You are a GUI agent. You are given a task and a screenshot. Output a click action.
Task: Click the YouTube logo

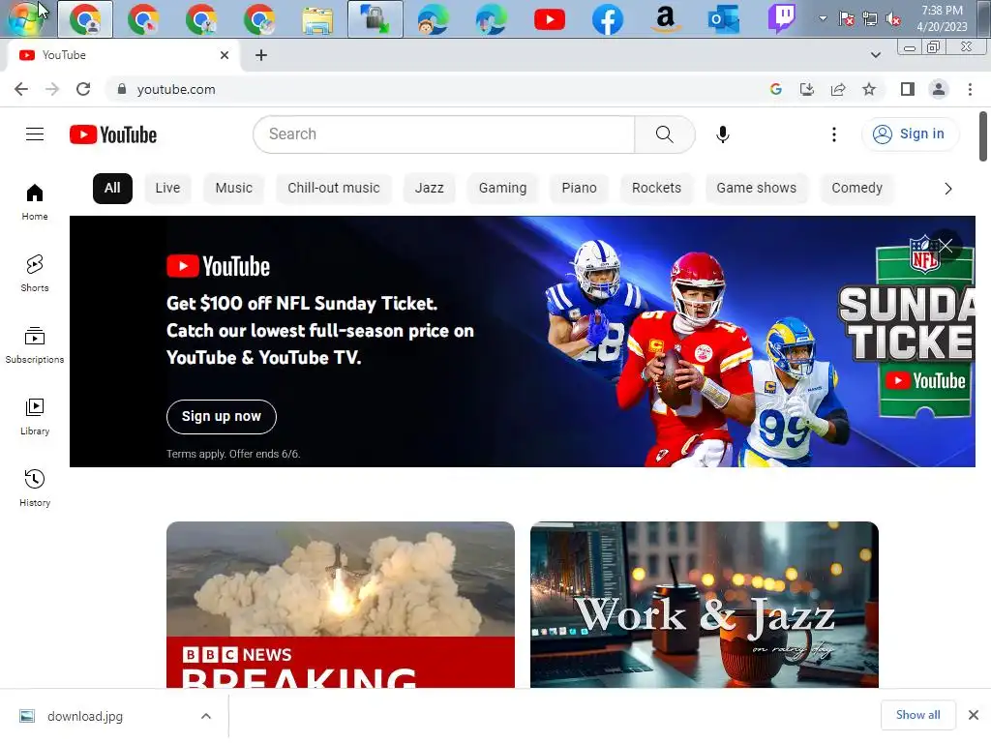point(113,134)
